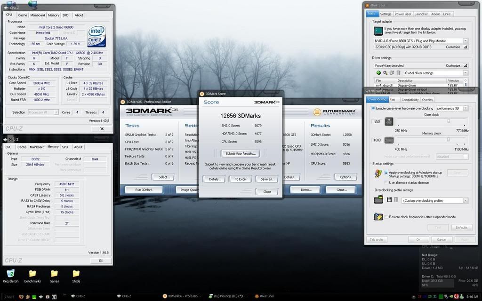Click the Futuremark logo in 3DMark06
This screenshot has width=482, height=301.
(335, 112)
